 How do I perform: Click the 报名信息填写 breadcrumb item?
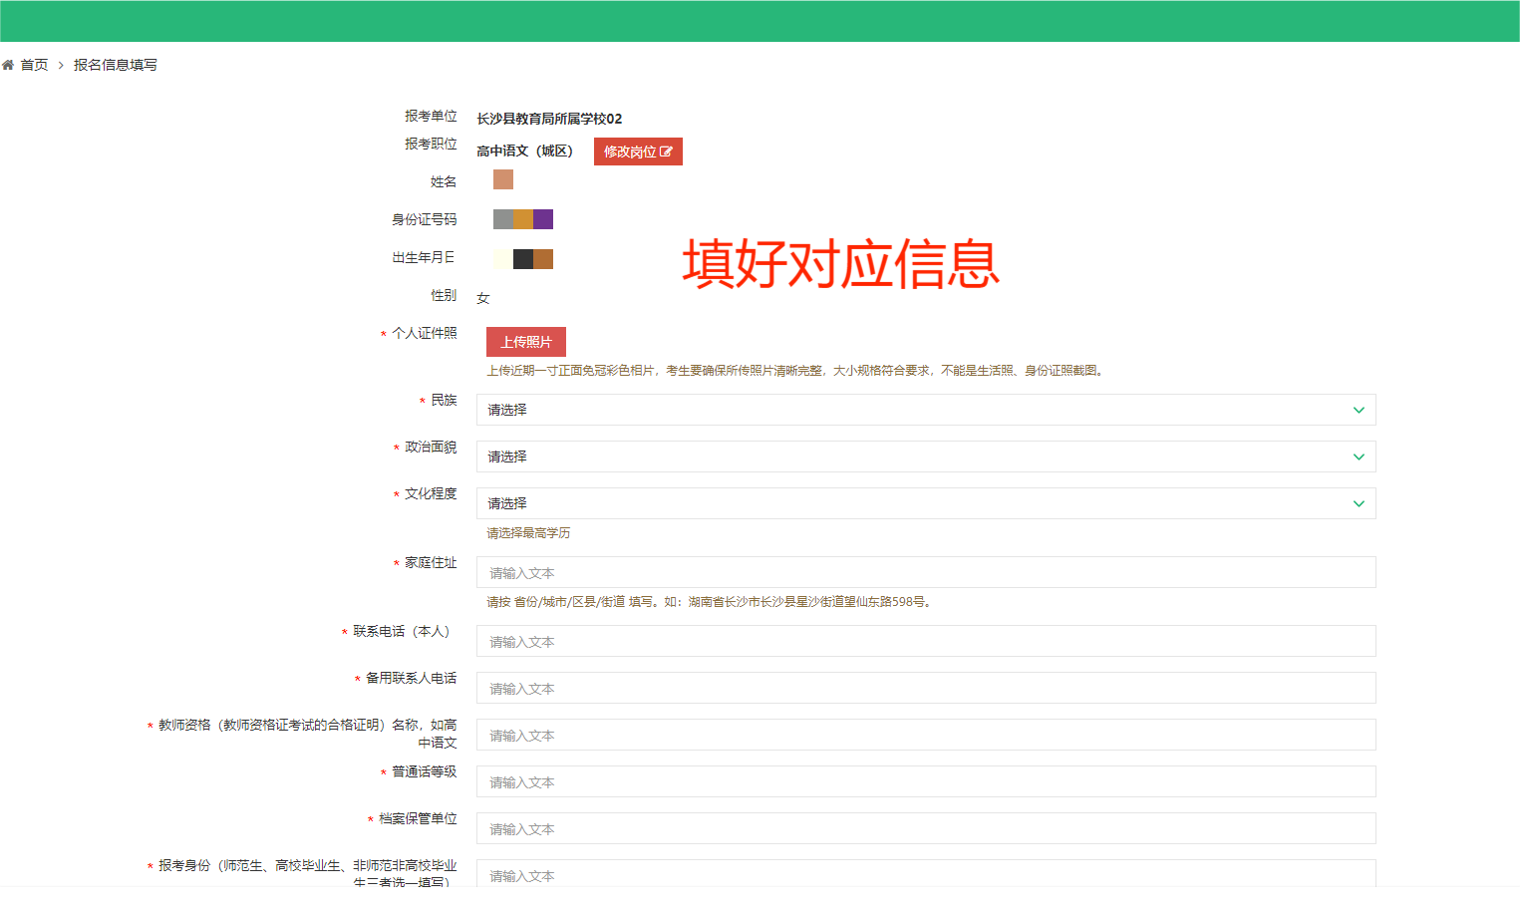tap(116, 65)
